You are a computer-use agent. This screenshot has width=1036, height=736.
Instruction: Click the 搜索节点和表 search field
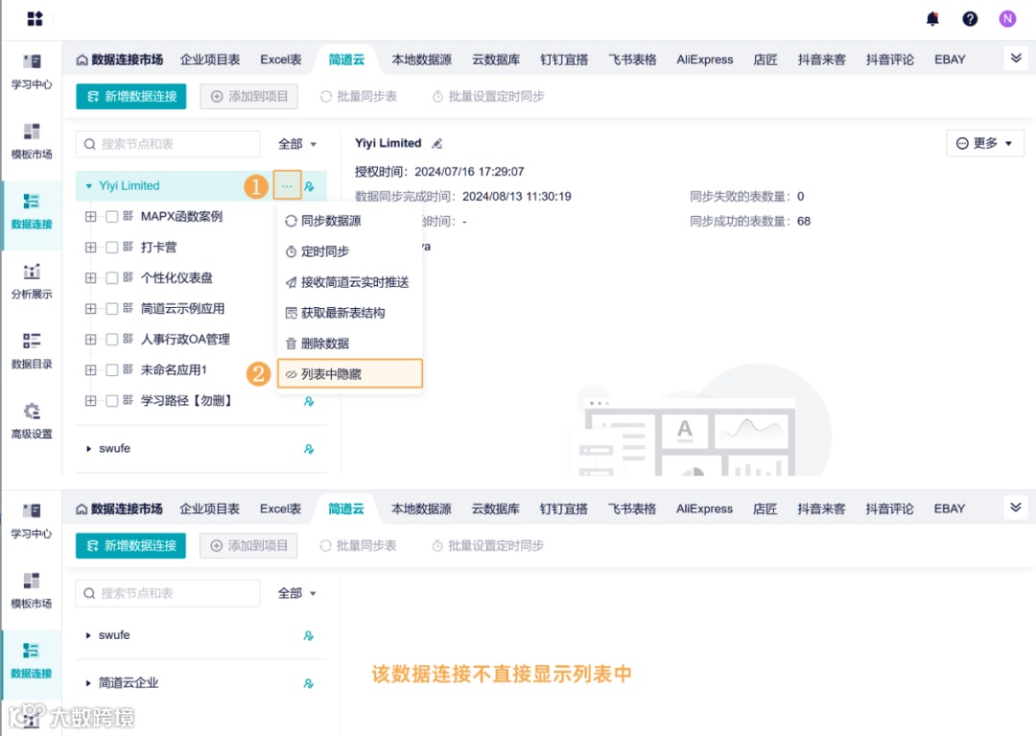coord(168,143)
